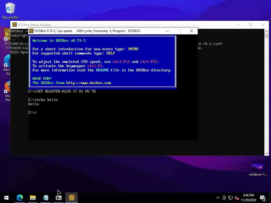Click the 'hello' output line
Image resolution: width=271 pixels, height=203 pixels.
34,104
